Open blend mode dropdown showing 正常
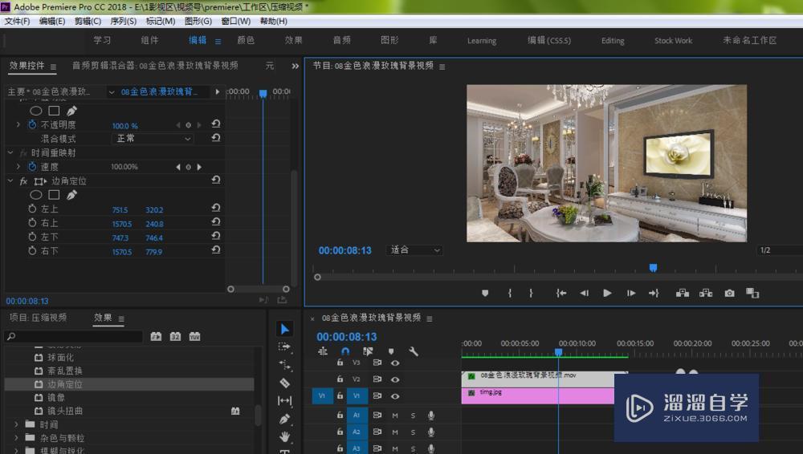The height and width of the screenshot is (454, 803). [153, 139]
